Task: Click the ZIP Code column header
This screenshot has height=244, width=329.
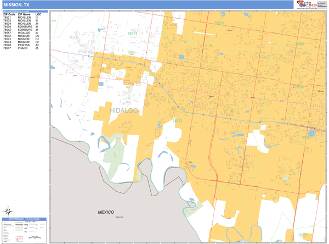Action: point(9,14)
